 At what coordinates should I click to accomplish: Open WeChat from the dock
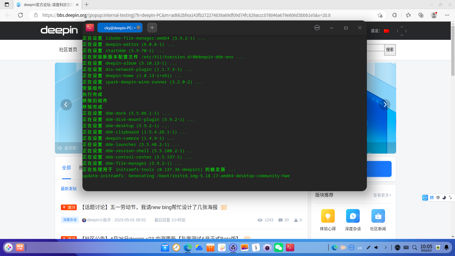point(278,247)
